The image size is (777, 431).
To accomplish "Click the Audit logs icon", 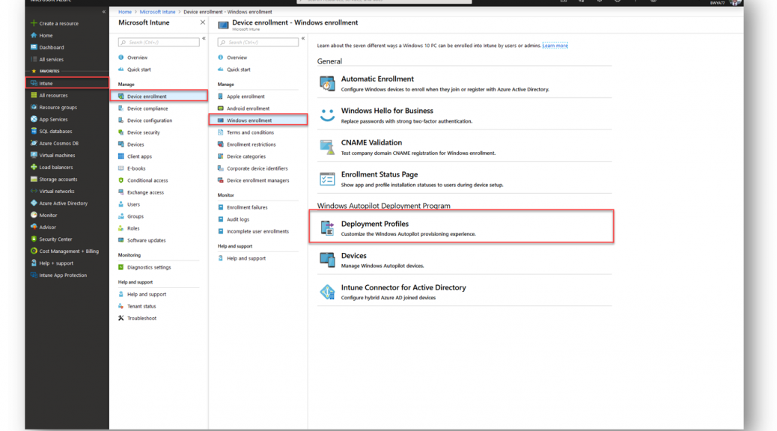I will pos(221,219).
